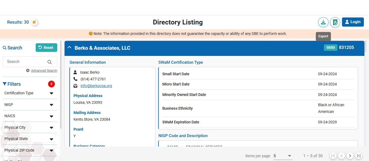Focus the Search input field

click(x=30, y=62)
